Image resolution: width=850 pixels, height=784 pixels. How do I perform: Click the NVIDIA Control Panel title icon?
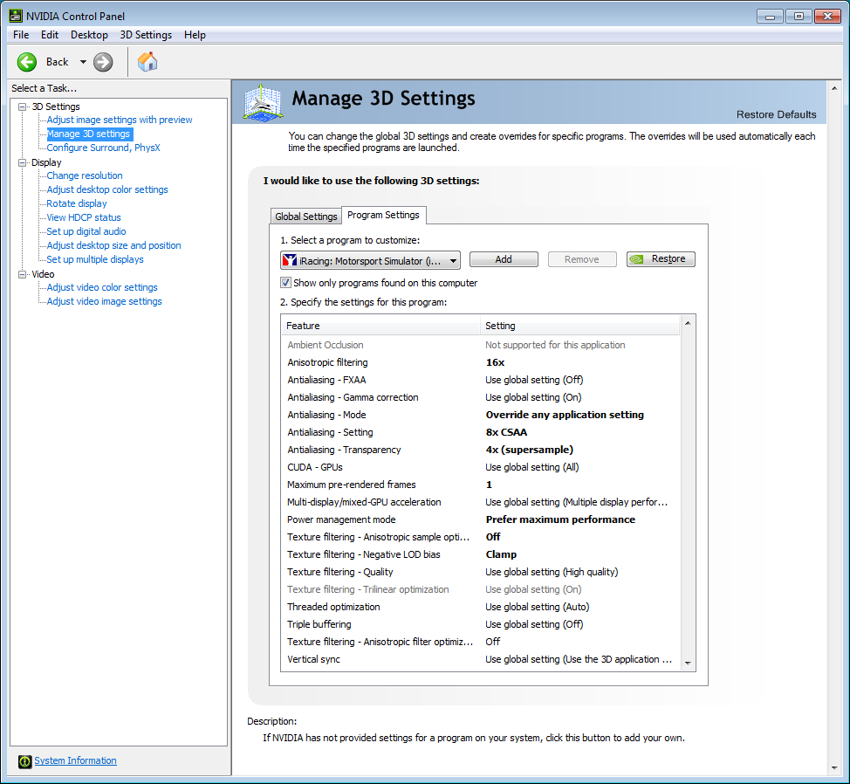15,15
